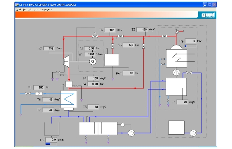Viewport: 232px width, 149px height.
Task: Select the T3 temperature field
Action: point(110,30)
